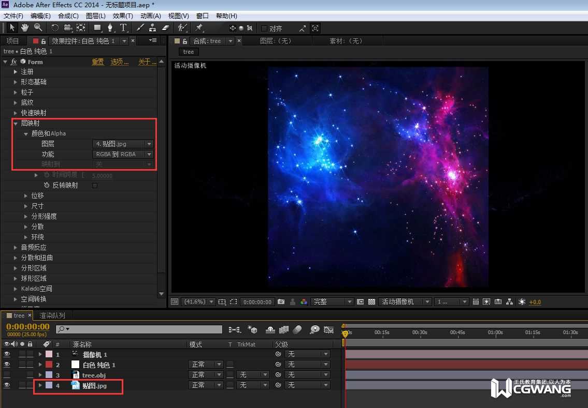This screenshot has width=588, height=408.
Task: Enable the 对齐 snapping checkbox
Action: (264, 28)
